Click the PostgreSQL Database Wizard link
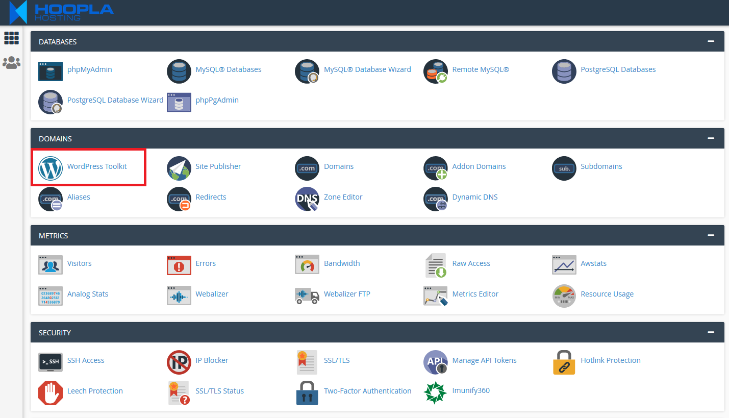 click(115, 100)
